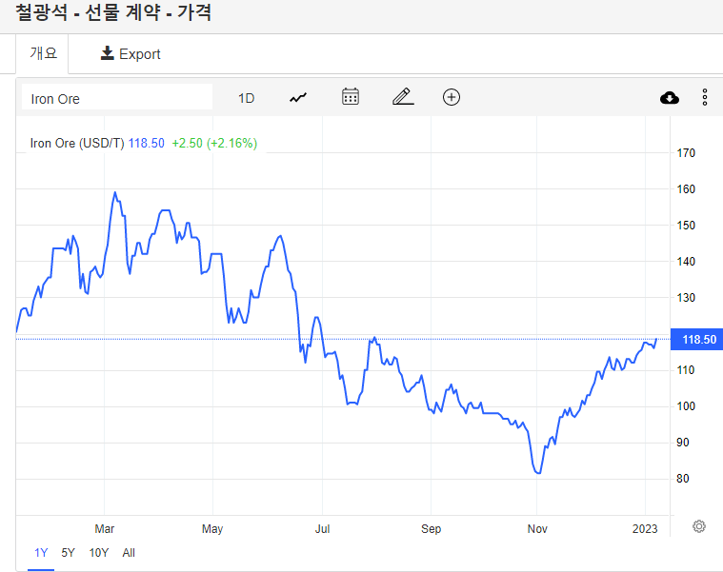Click the 118.50 current price label

696,340
